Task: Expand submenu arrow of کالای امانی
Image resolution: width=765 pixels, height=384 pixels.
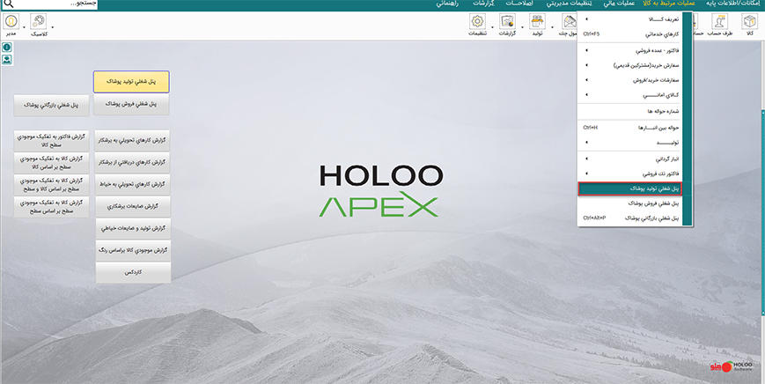Action: [x=586, y=95]
